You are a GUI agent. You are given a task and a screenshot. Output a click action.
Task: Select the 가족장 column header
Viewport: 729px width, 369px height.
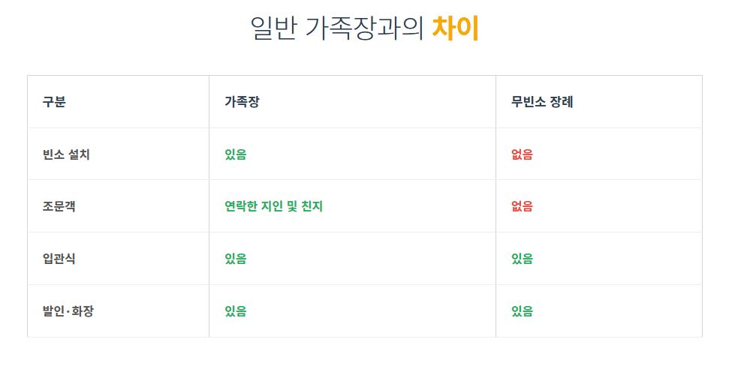(x=242, y=102)
